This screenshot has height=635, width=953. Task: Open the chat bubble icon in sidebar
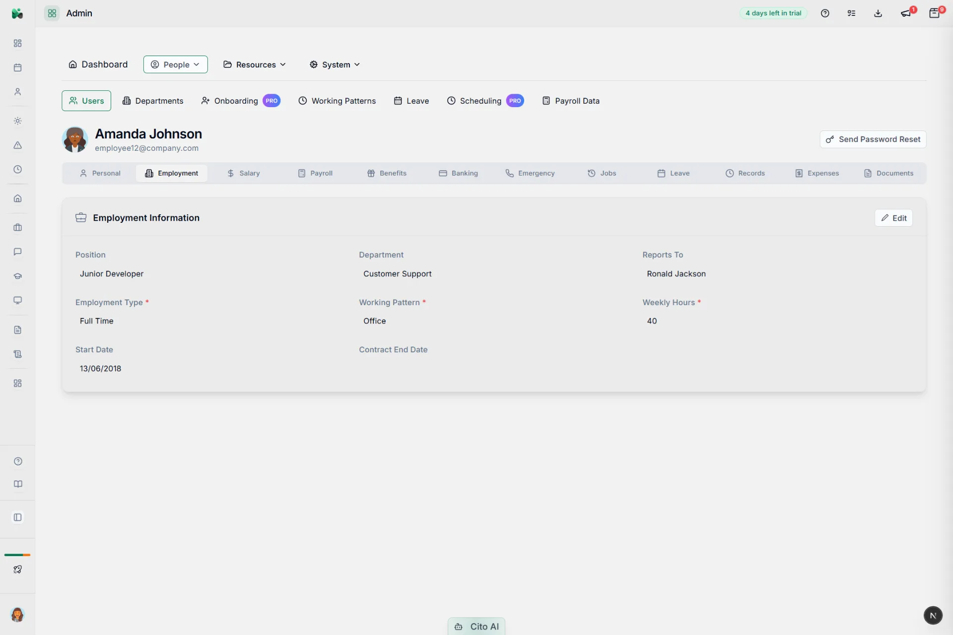(x=17, y=252)
